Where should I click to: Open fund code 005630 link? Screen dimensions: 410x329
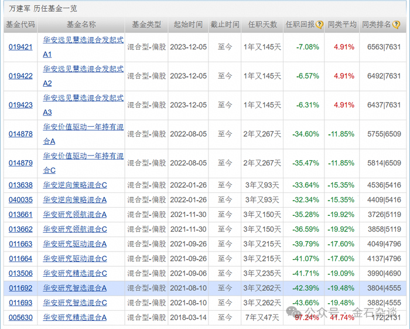[20, 317]
